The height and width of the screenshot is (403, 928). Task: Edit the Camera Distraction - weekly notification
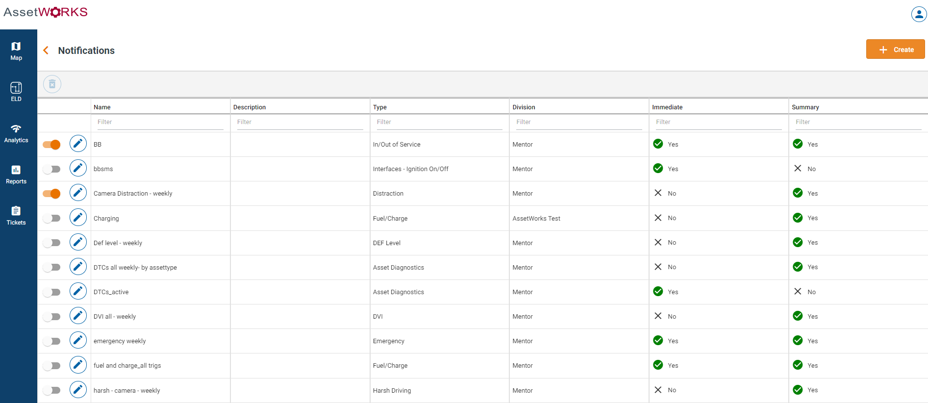(x=78, y=193)
